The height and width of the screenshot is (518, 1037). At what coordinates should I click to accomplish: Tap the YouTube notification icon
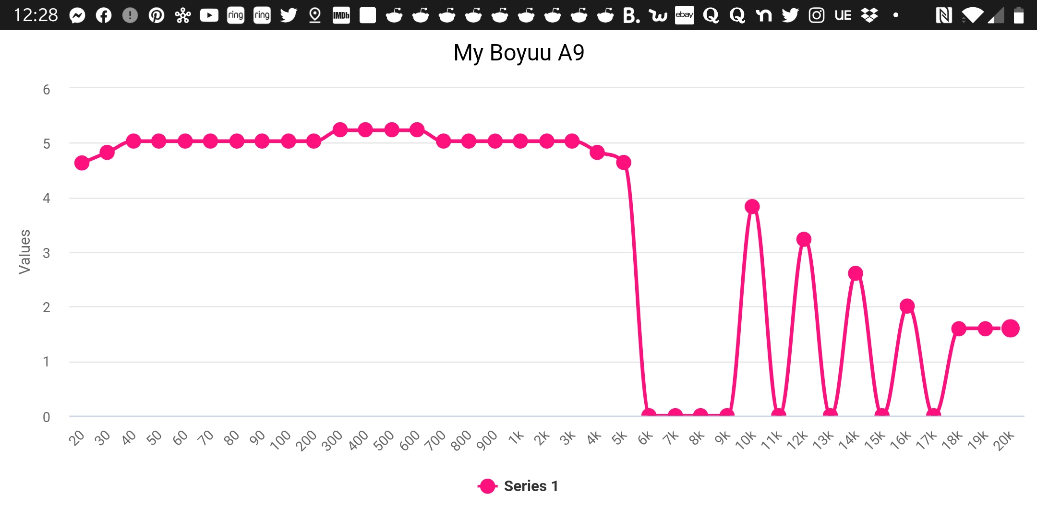[x=209, y=15]
